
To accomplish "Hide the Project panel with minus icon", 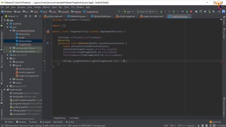I will pos(40,16).
